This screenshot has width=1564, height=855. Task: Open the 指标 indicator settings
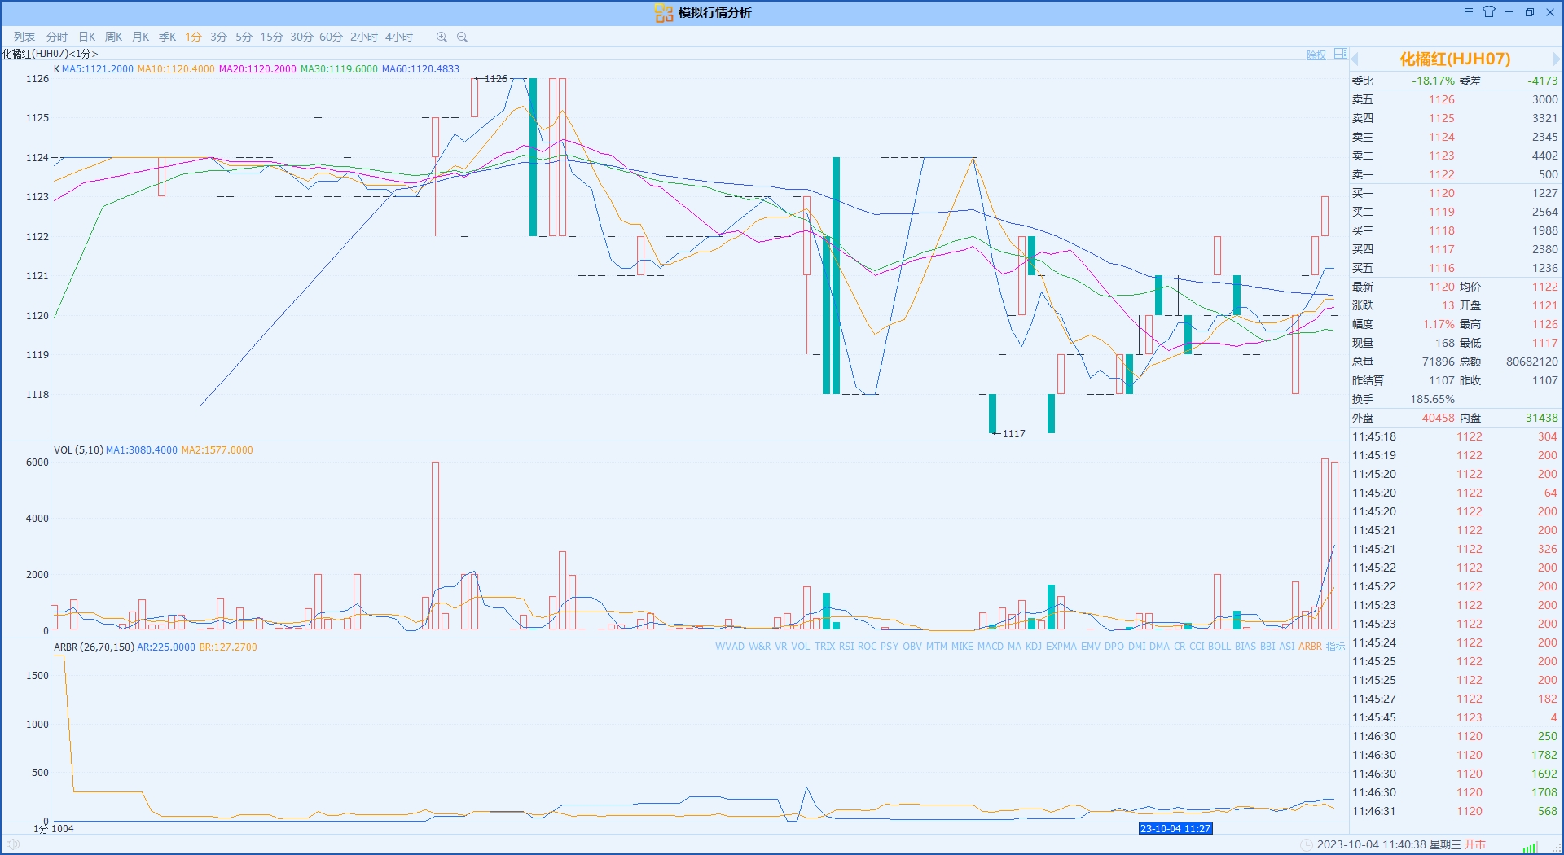[1336, 647]
